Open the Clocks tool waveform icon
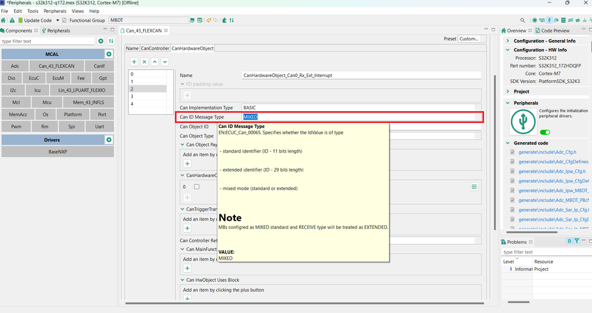This screenshot has width=592, height=313. point(542,20)
